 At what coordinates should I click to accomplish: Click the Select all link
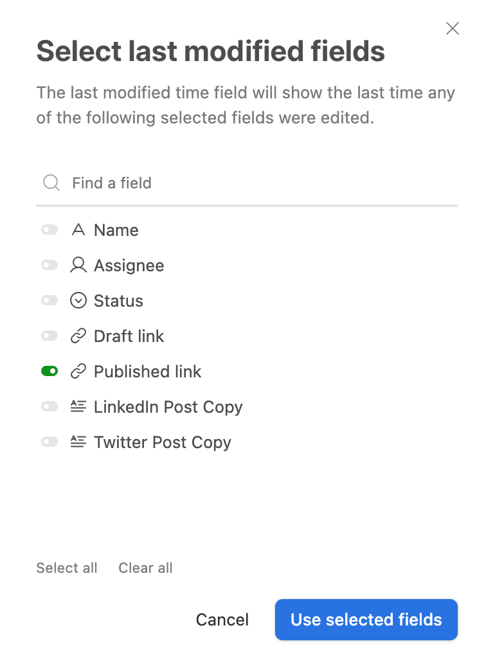tap(67, 568)
